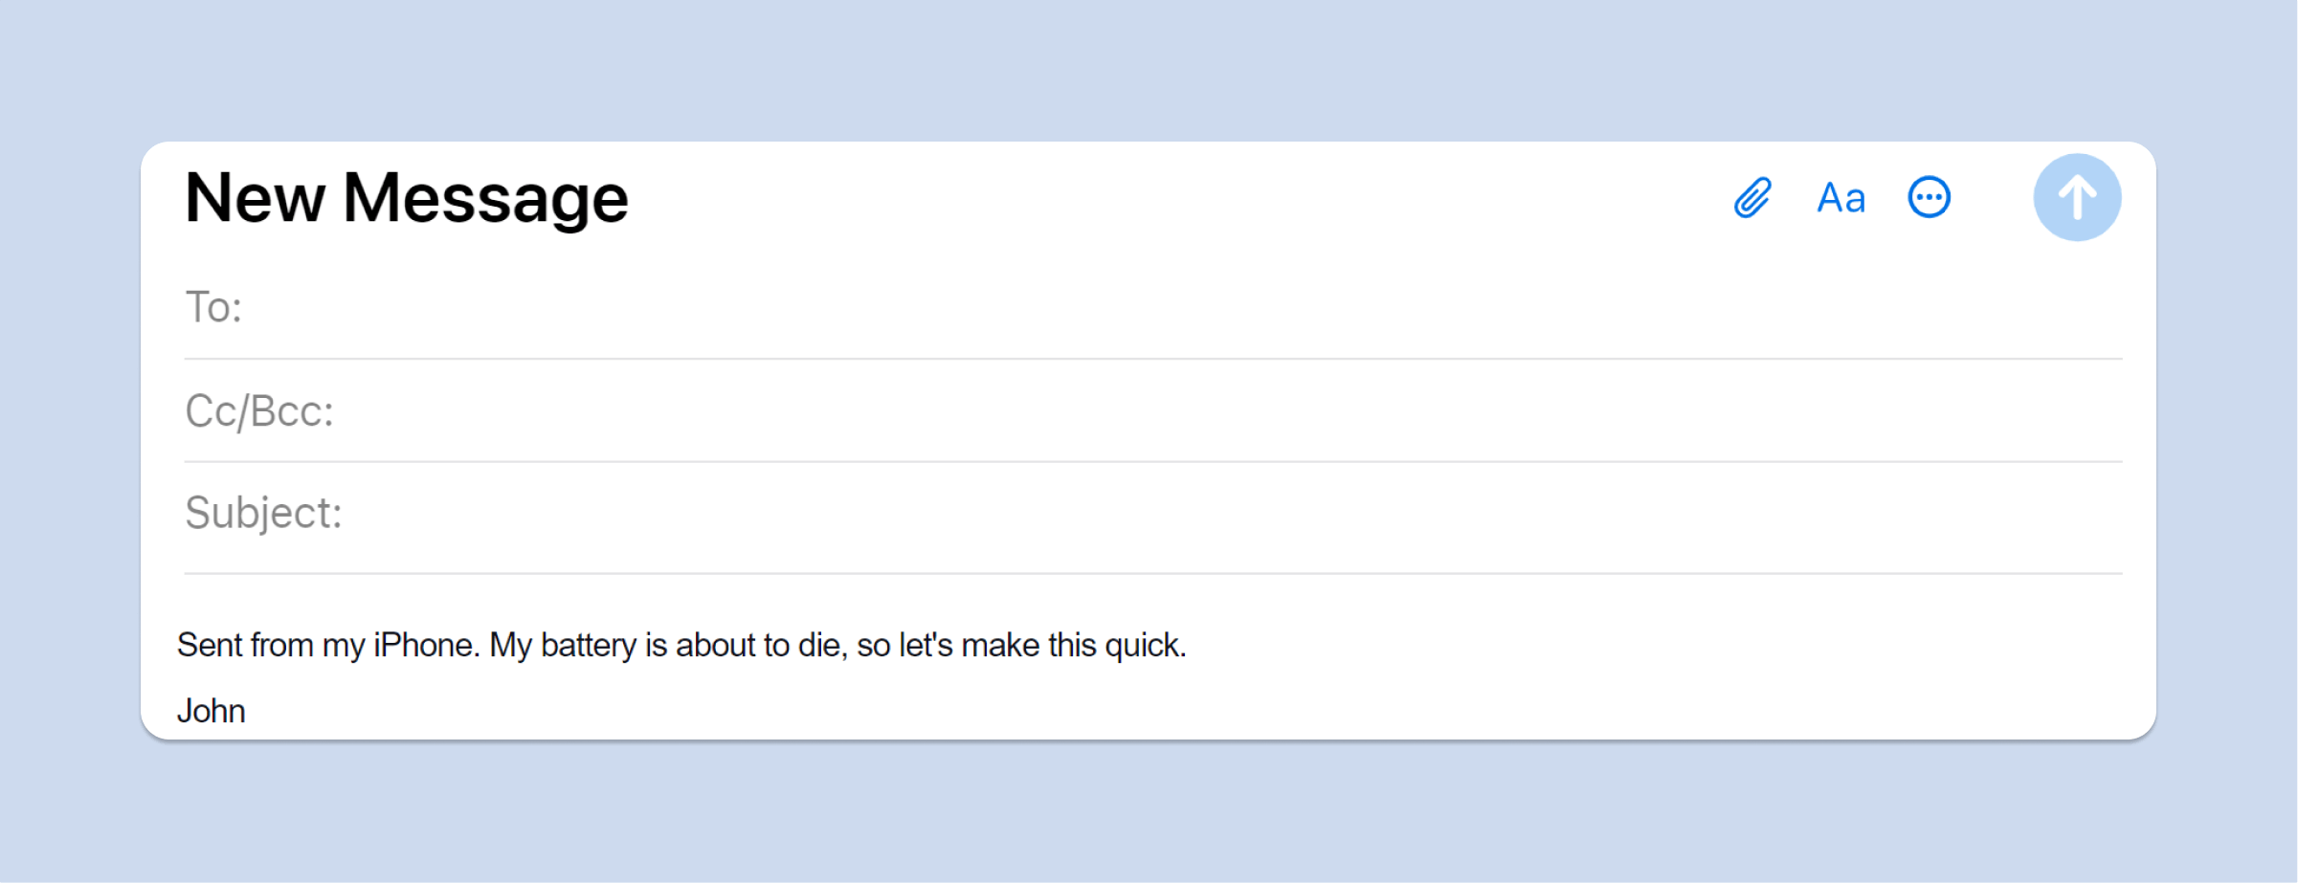The height and width of the screenshot is (883, 2298).
Task: Click the word "quick." ending the message
Action: click(1145, 646)
